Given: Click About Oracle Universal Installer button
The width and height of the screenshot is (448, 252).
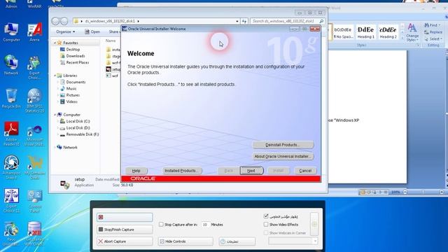Looking at the screenshot, I should tap(283, 156).
